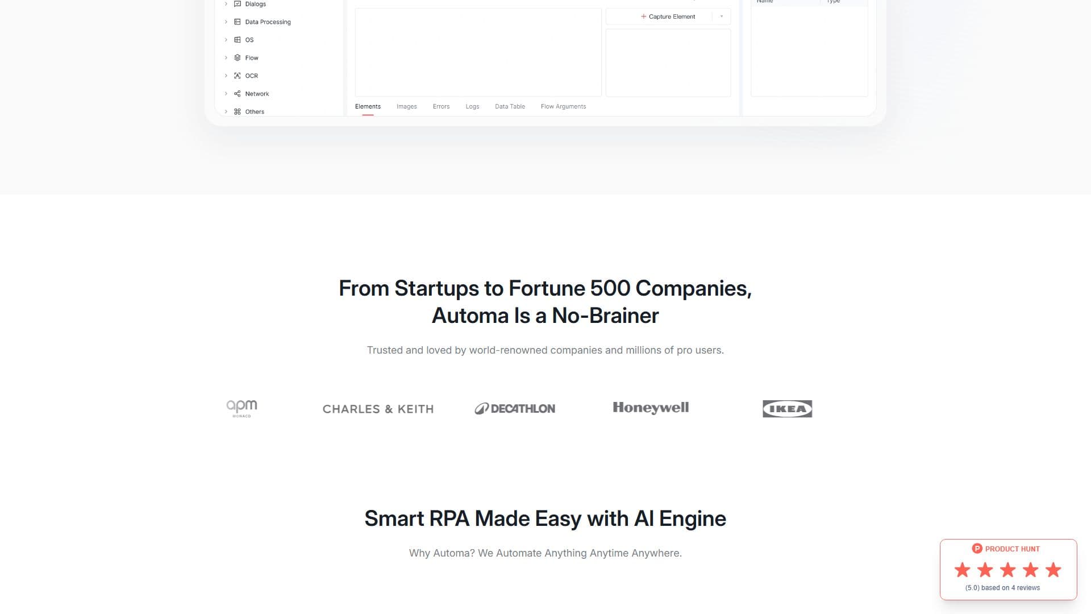The height and width of the screenshot is (614, 1091).
Task: Click the Others grid icon
Action: [x=238, y=111]
